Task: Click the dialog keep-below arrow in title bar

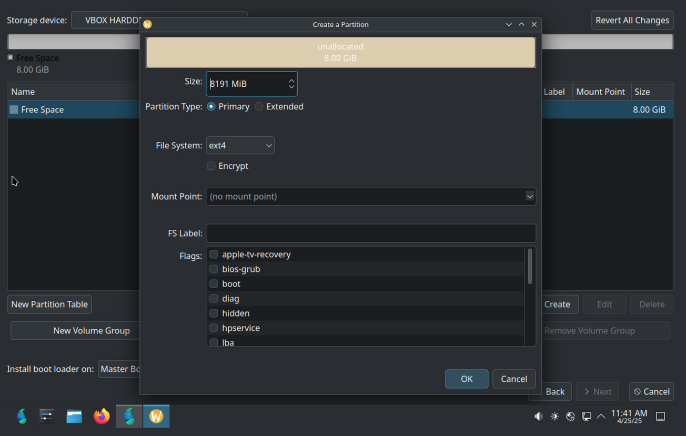Action: (x=509, y=24)
